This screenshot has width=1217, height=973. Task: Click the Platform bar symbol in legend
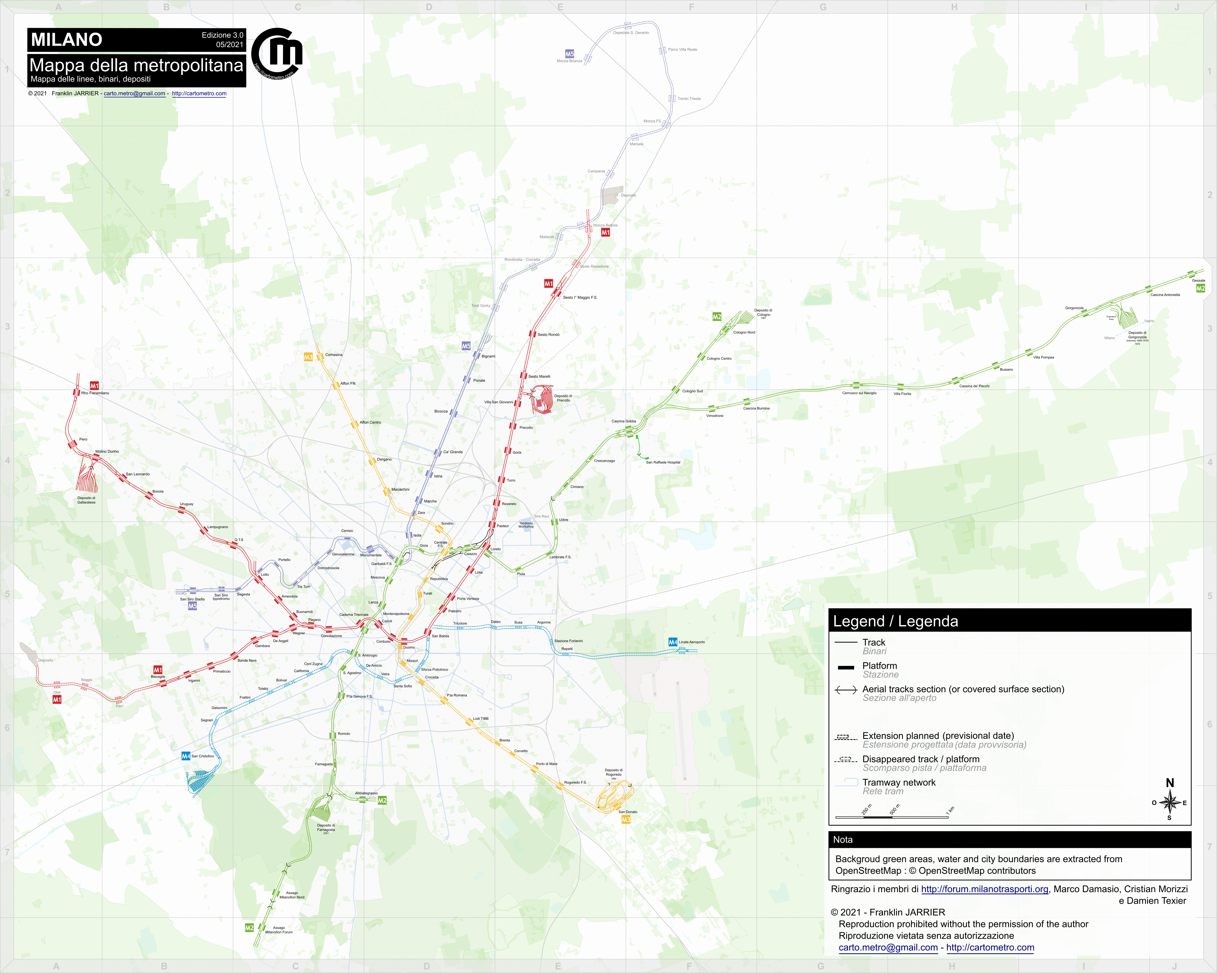pyautogui.click(x=846, y=667)
